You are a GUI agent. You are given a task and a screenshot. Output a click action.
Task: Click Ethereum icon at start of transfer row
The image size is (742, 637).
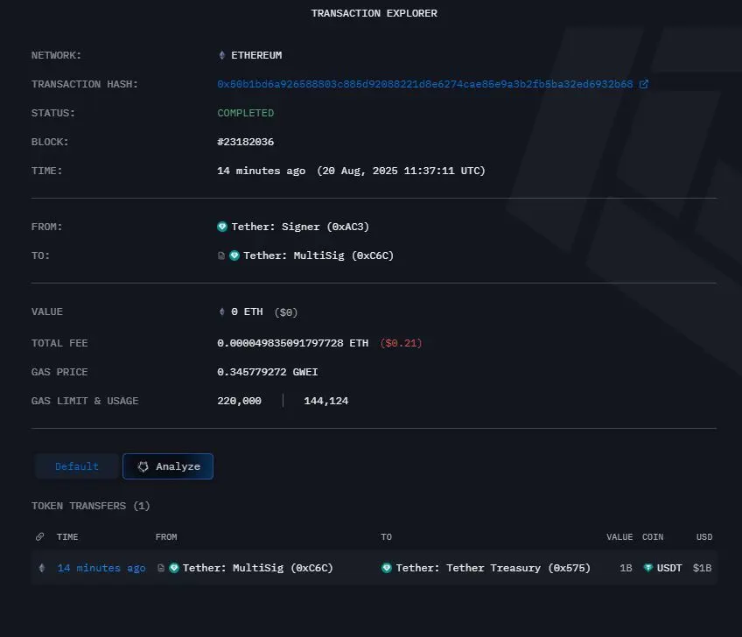42,568
